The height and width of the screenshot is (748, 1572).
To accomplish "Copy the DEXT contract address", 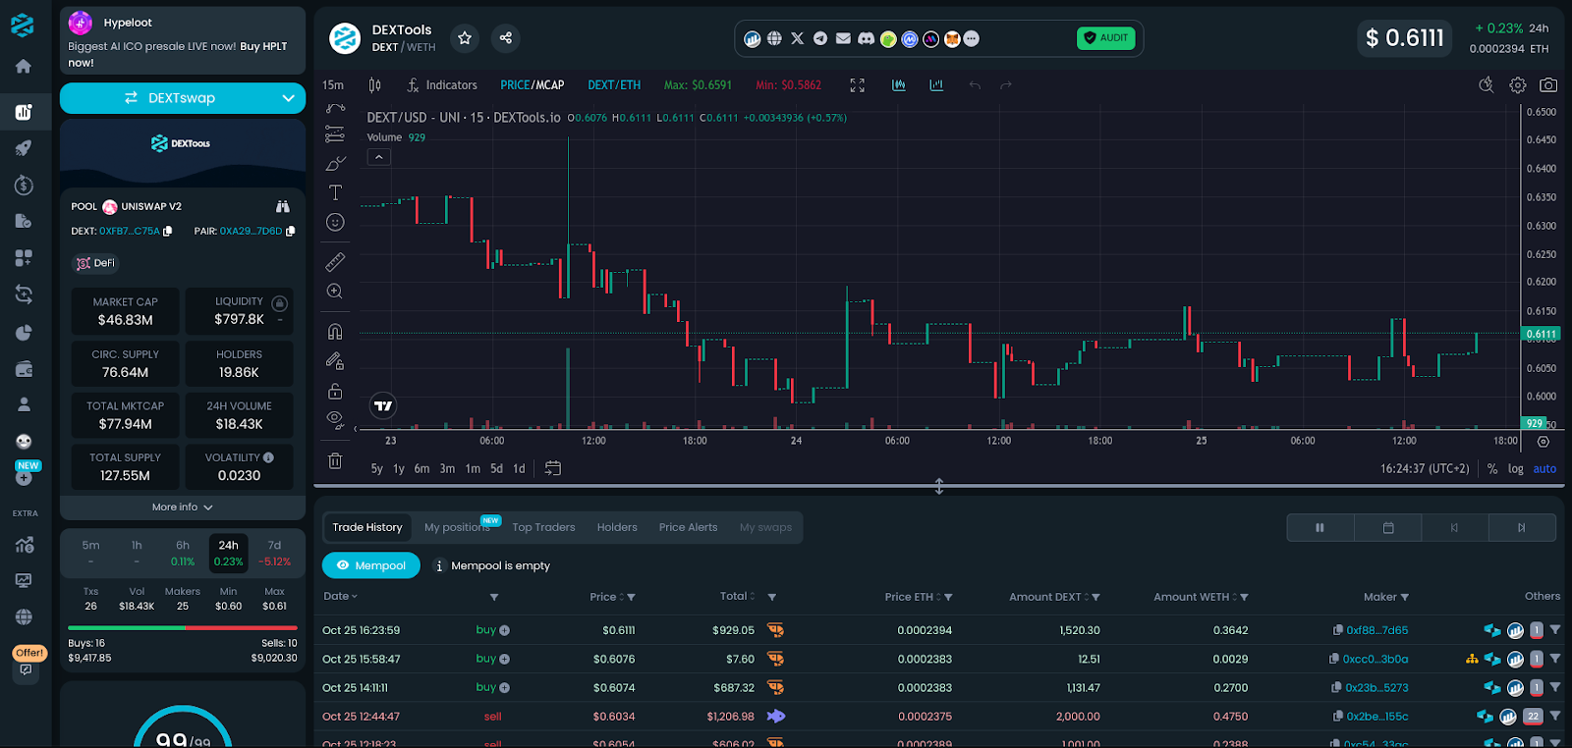I will (x=168, y=232).
